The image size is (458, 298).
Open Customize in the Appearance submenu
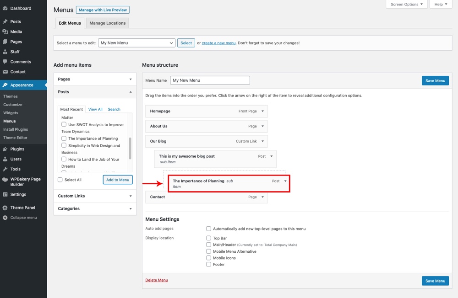pyautogui.click(x=13, y=104)
